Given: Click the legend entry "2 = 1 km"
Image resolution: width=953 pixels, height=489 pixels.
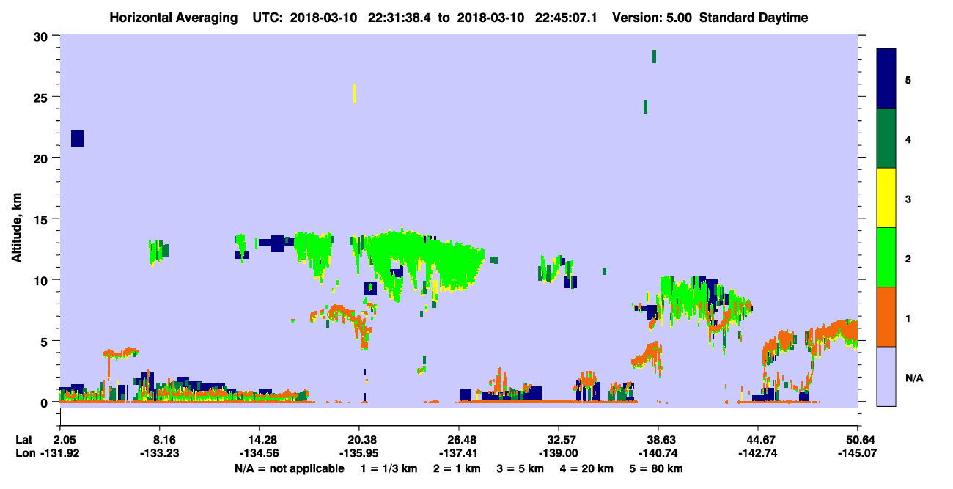Looking at the screenshot, I should pos(458,468).
